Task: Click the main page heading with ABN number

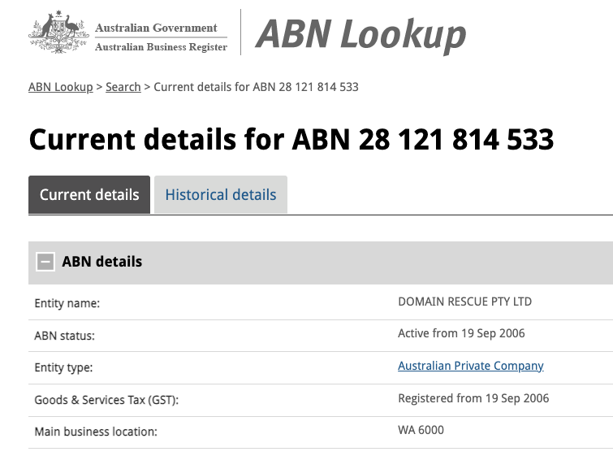Action: tap(291, 139)
